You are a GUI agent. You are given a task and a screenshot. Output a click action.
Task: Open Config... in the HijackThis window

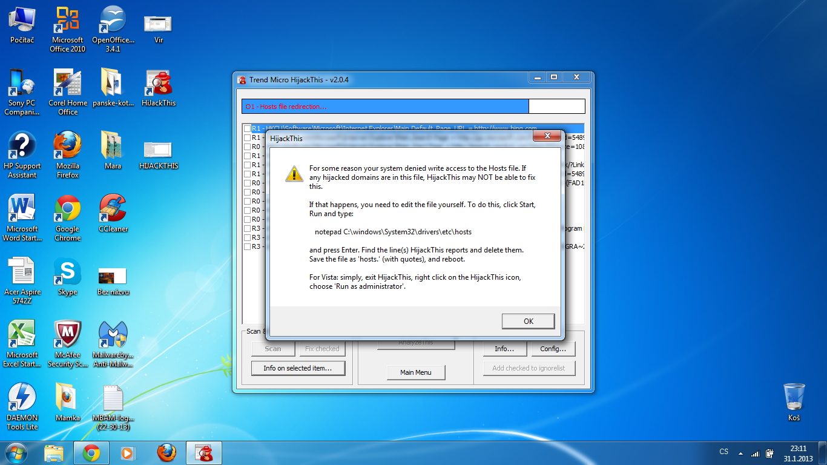(x=553, y=349)
